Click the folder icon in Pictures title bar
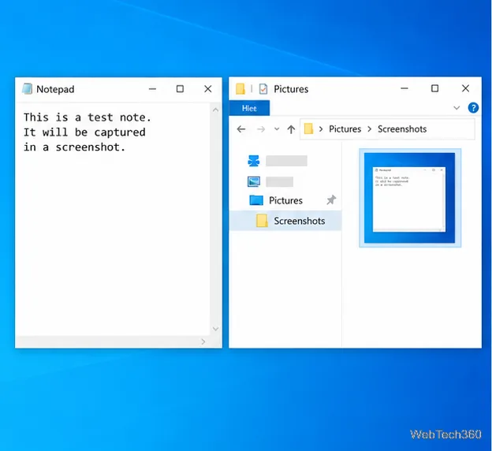The width and height of the screenshot is (492, 451). 240,89
